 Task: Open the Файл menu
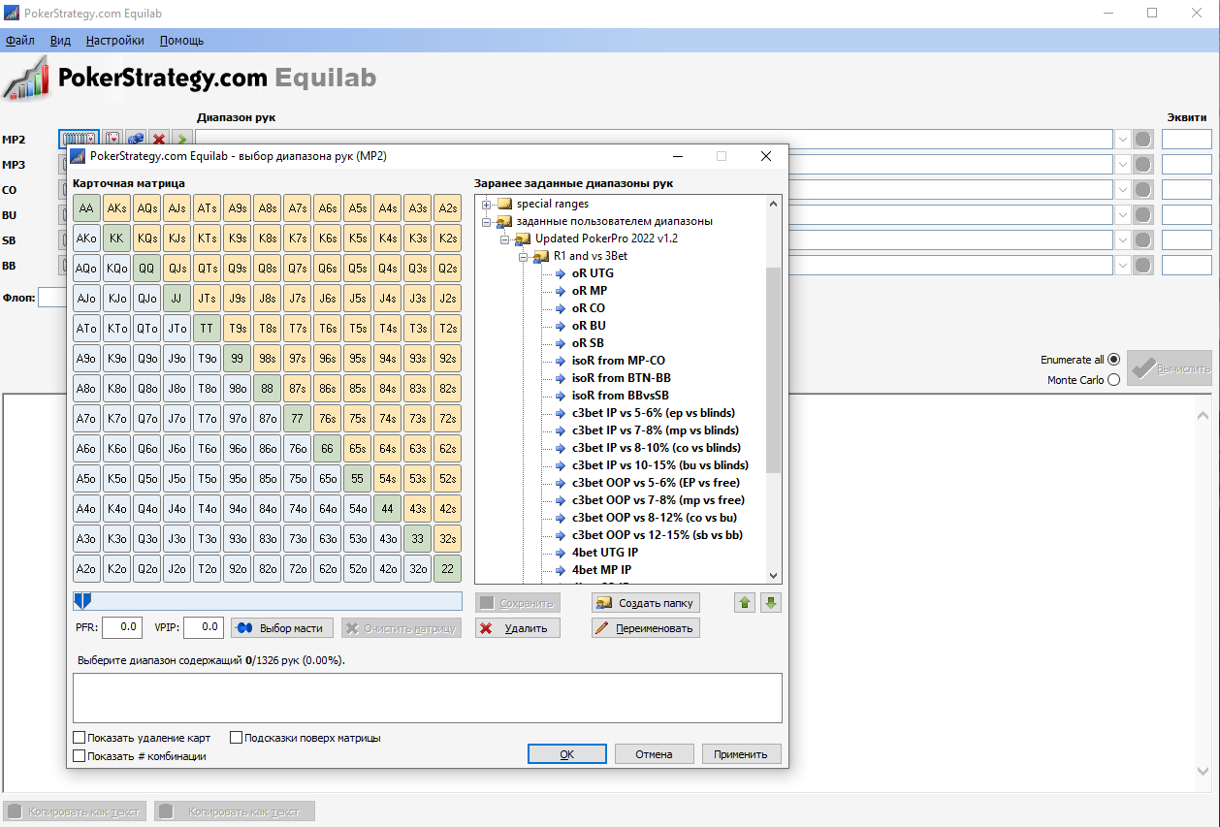coord(19,41)
